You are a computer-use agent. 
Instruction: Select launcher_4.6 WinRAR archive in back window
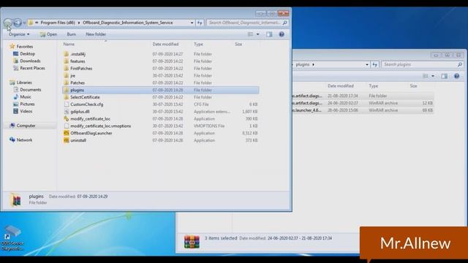point(363,110)
